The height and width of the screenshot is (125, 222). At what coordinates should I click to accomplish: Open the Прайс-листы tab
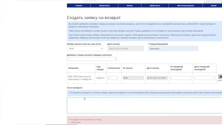[x=155, y=6]
